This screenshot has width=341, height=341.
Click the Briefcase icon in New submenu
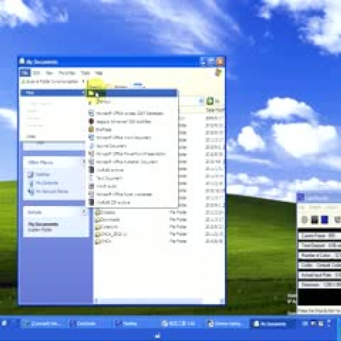91,130
